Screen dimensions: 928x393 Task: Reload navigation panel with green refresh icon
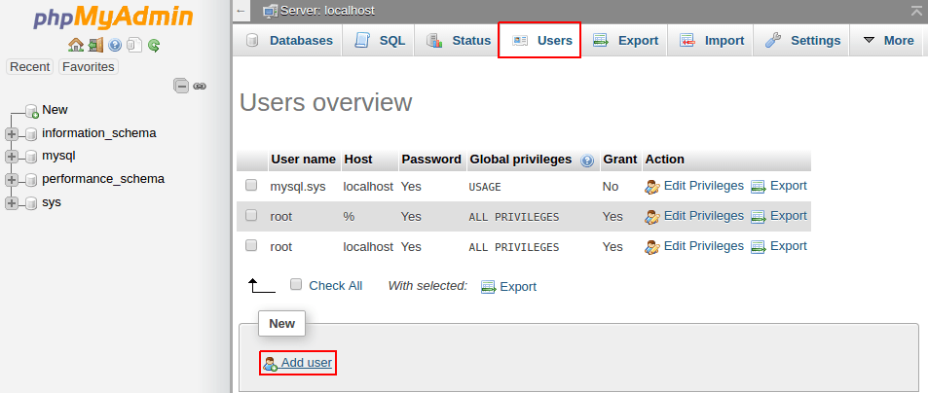click(x=154, y=45)
